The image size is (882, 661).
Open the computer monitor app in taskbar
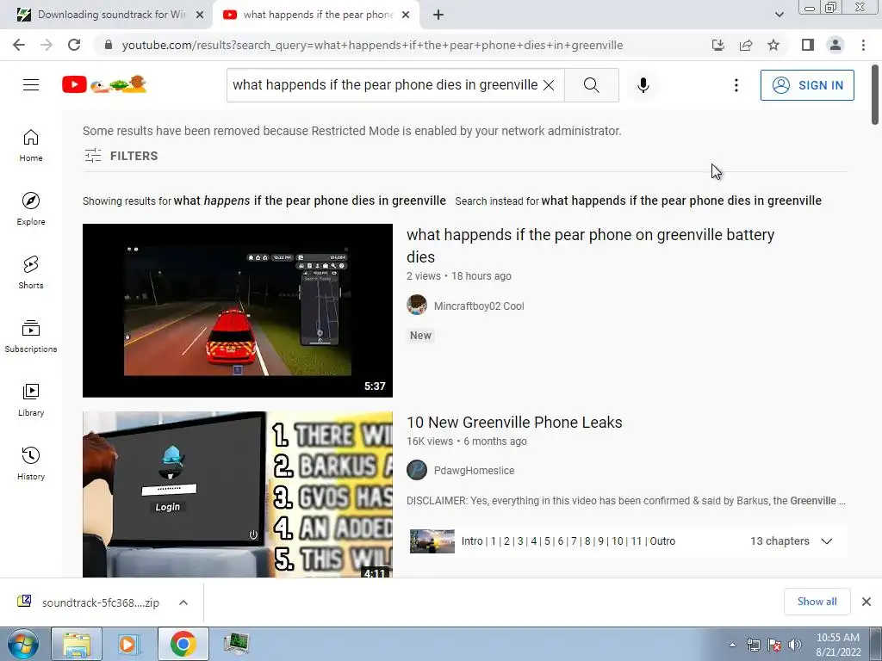[x=236, y=644]
